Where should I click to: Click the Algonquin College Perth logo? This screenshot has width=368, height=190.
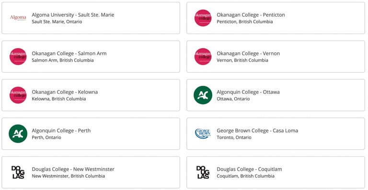(18, 134)
